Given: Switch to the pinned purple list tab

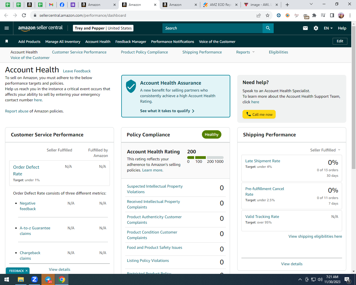Looking at the screenshot, I should click(x=73, y=5).
